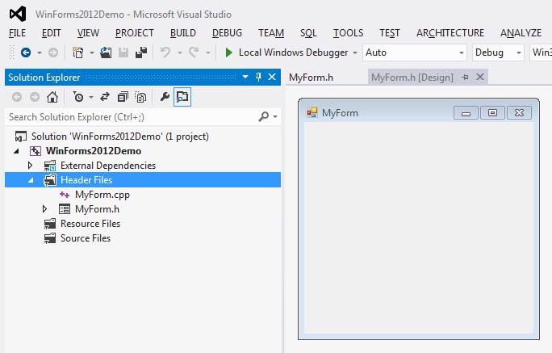
Task: Pin the Solution Explorer panel
Action: pyautogui.click(x=259, y=77)
